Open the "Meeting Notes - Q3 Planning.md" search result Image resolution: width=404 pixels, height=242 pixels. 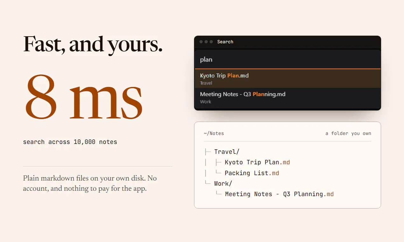[x=288, y=97]
